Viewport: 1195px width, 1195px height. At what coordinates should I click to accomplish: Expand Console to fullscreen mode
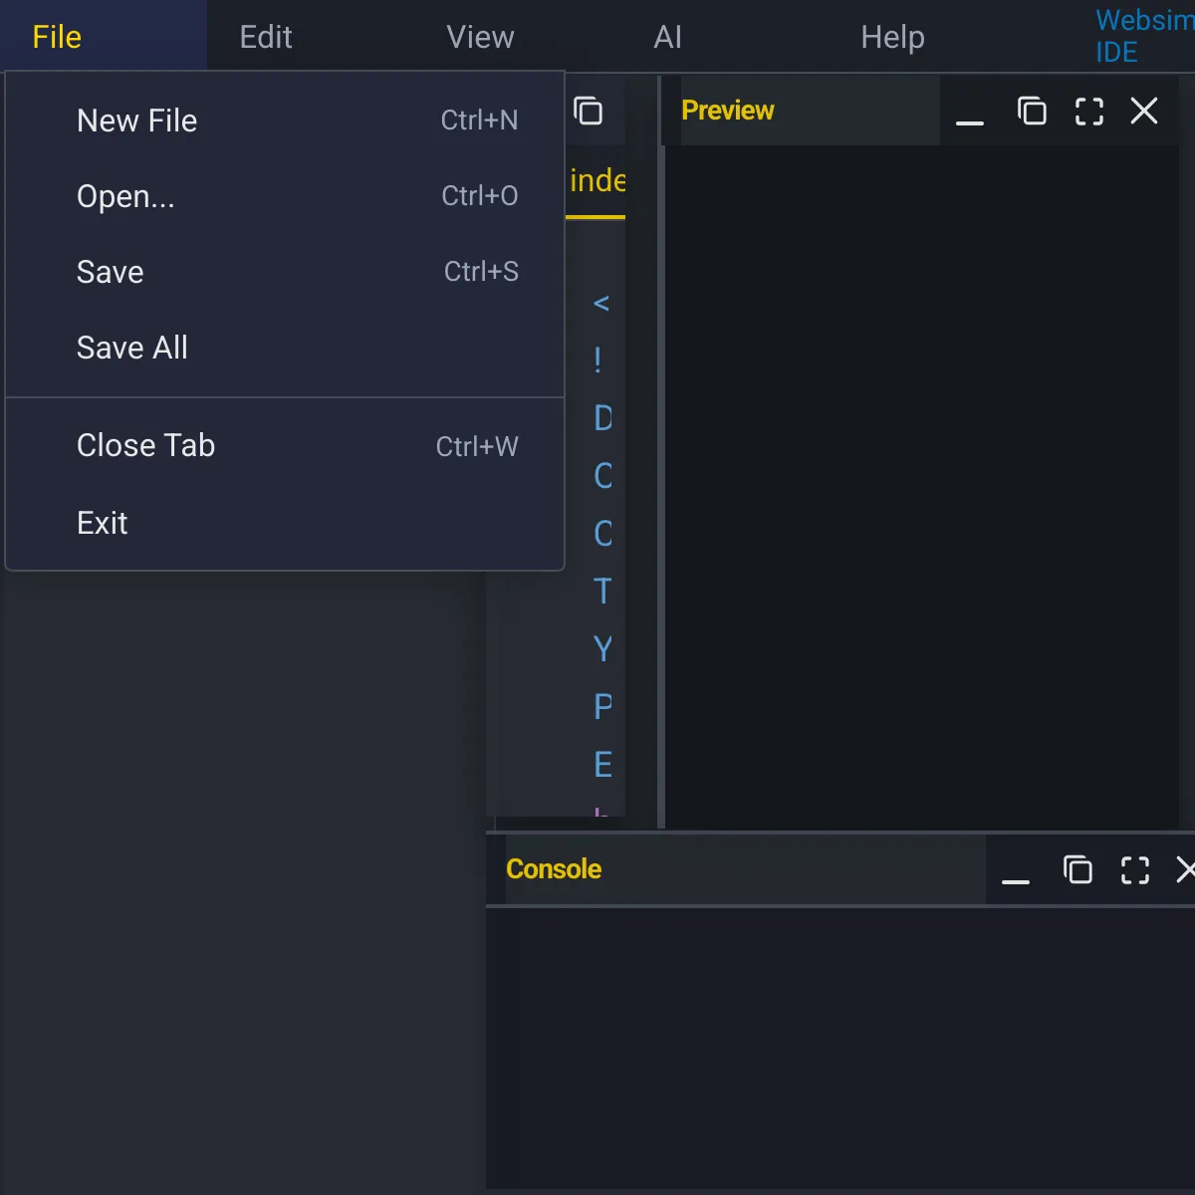(x=1134, y=870)
